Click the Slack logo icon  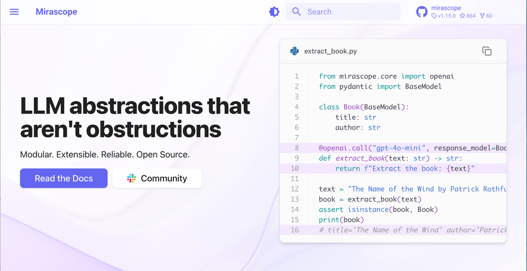click(x=132, y=178)
